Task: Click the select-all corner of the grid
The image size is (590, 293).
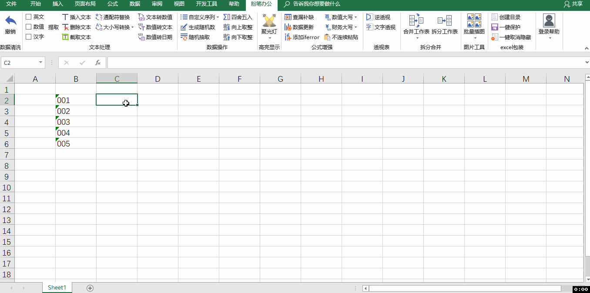Action: (7, 79)
